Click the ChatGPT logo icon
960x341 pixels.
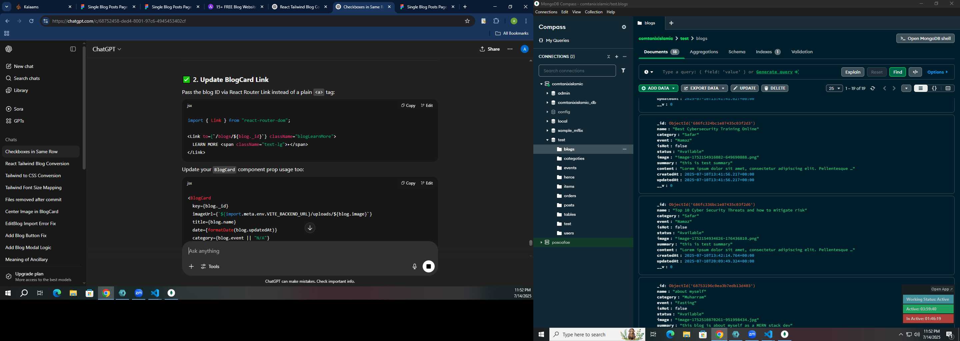click(x=9, y=49)
